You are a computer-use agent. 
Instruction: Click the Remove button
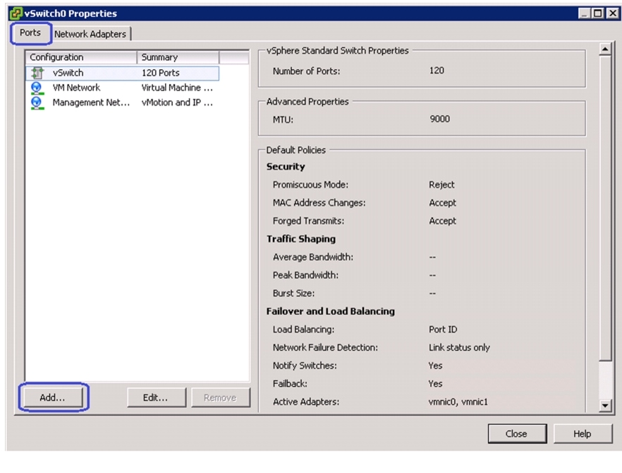click(221, 398)
